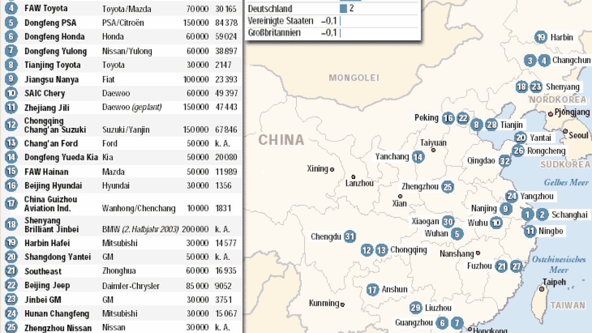Select marker 32 beside Qingdao

click(505, 161)
